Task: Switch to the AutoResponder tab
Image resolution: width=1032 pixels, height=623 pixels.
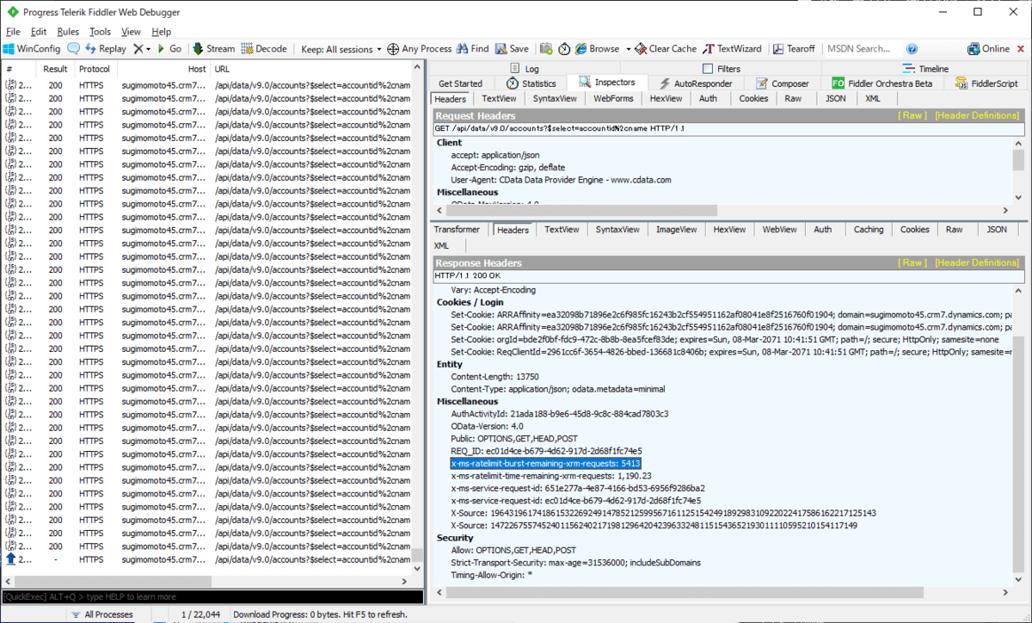Action: (696, 83)
